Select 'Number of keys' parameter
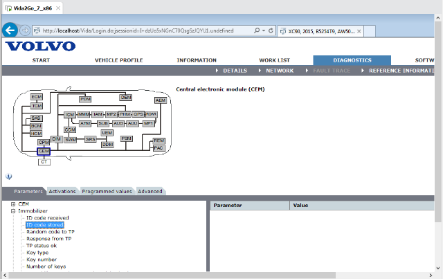 coord(46,267)
